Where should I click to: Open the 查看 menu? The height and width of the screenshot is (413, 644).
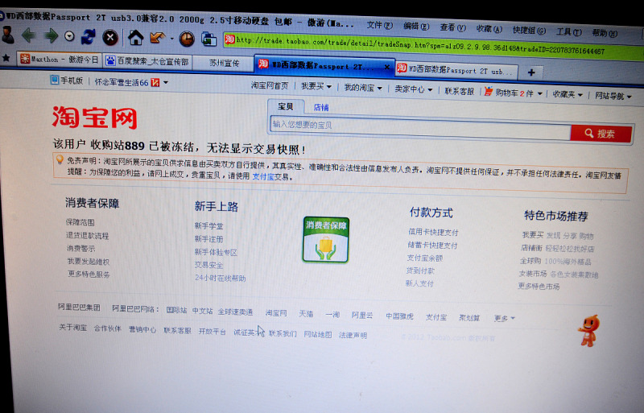click(x=452, y=27)
